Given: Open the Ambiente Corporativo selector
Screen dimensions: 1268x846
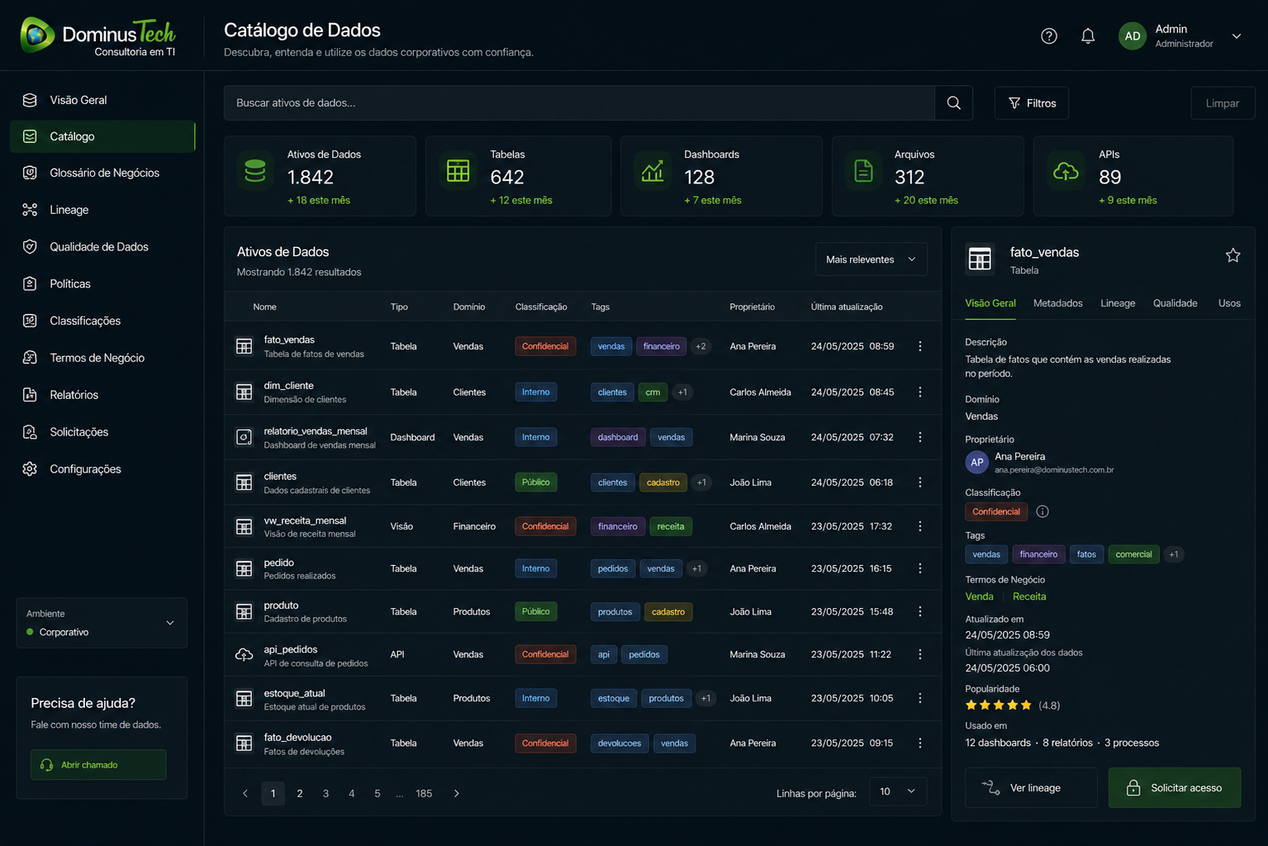Looking at the screenshot, I should pyautogui.click(x=102, y=623).
